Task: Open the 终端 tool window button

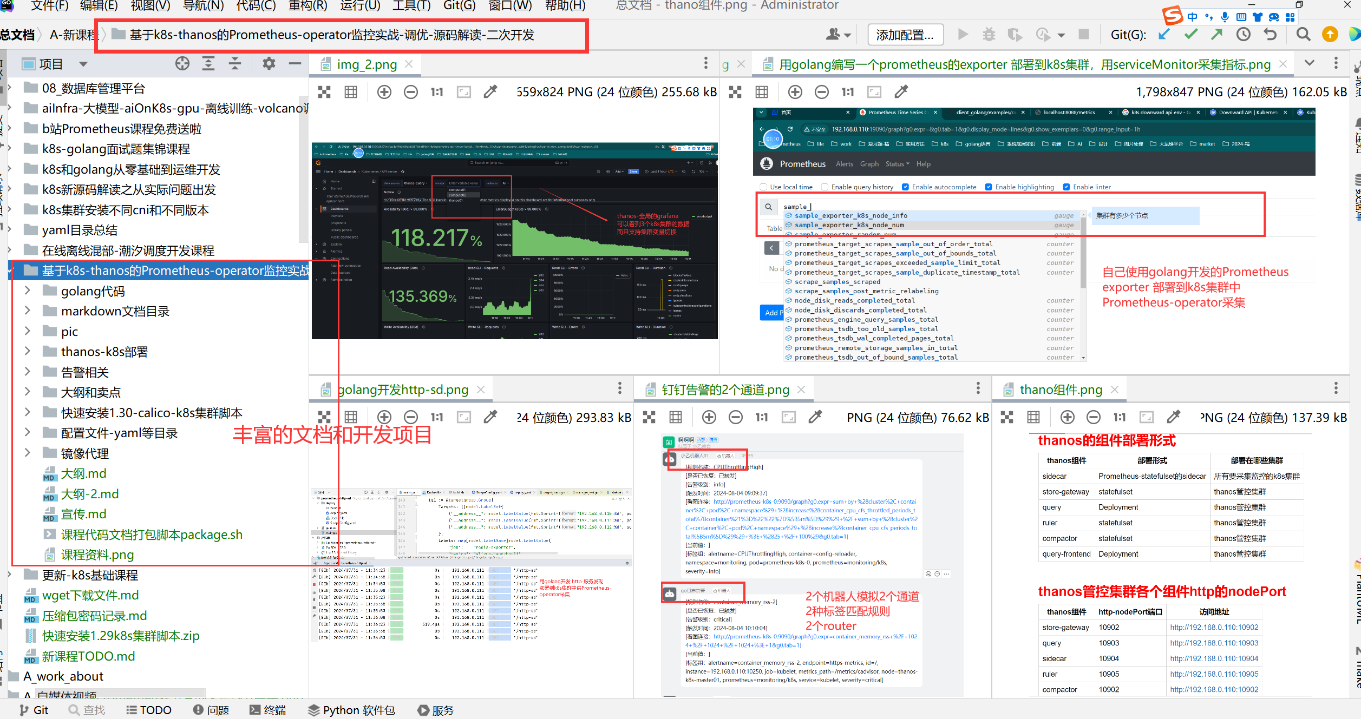Action: tap(268, 710)
